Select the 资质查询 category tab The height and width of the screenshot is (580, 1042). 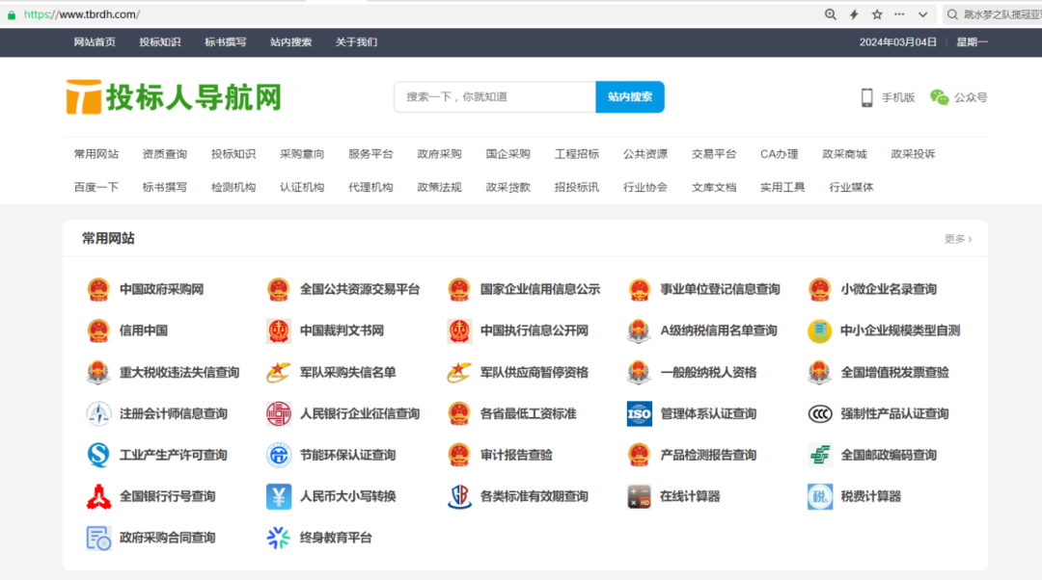pos(165,154)
